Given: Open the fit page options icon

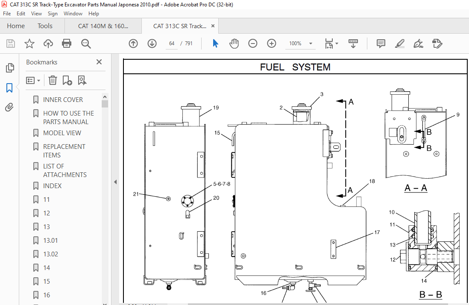Looking at the screenshot, I should [329, 44].
